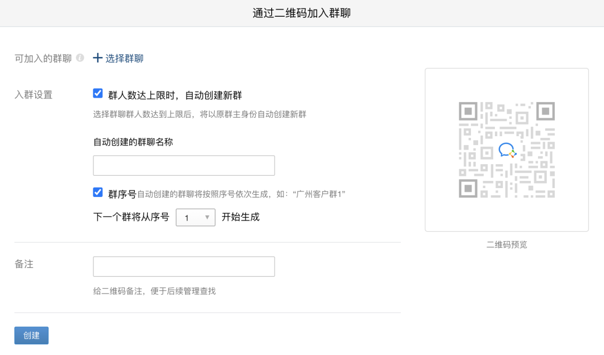Click into the 备注 text field
The width and height of the screenshot is (604, 355).
pyautogui.click(x=183, y=267)
